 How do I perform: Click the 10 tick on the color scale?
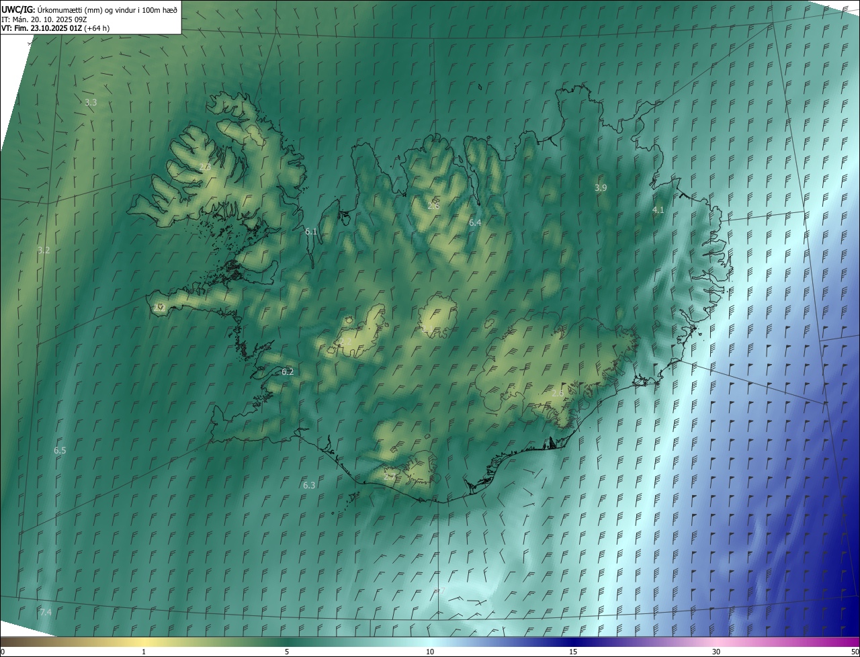pyautogui.click(x=430, y=652)
